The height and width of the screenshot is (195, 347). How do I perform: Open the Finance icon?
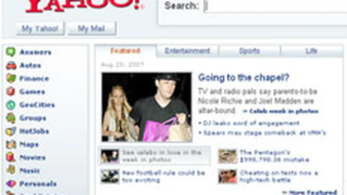11,79
